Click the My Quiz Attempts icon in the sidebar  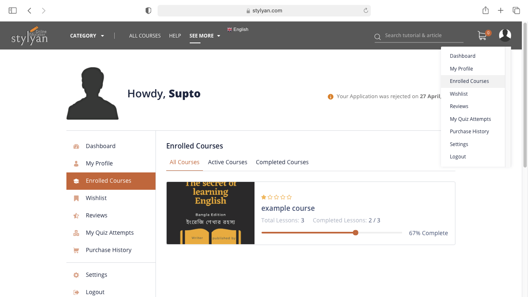pyautogui.click(x=76, y=233)
